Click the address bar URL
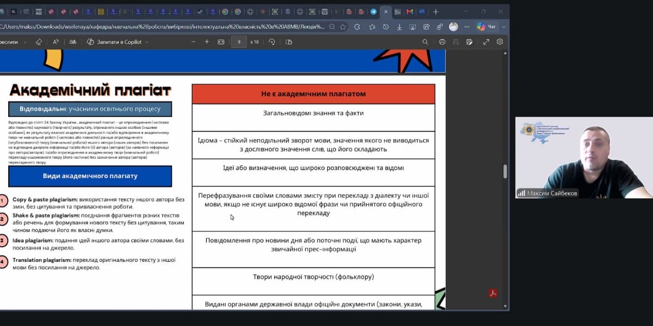 point(162,26)
